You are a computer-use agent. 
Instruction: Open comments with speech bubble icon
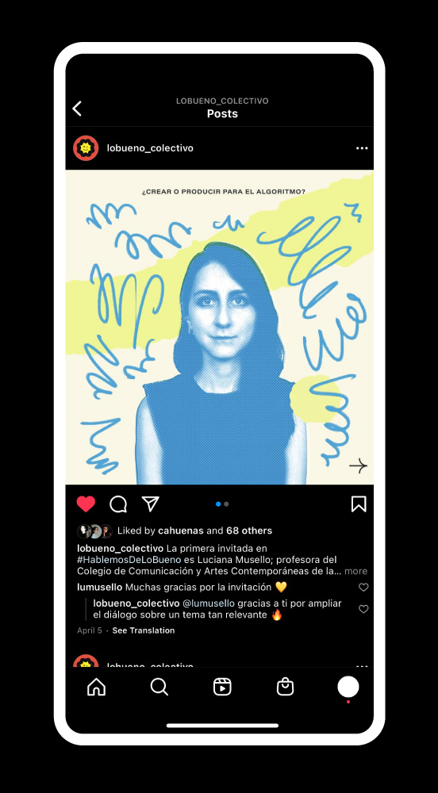tap(118, 504)
